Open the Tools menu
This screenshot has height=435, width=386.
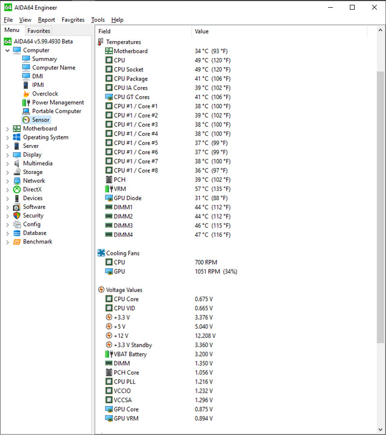click(98, 20)
